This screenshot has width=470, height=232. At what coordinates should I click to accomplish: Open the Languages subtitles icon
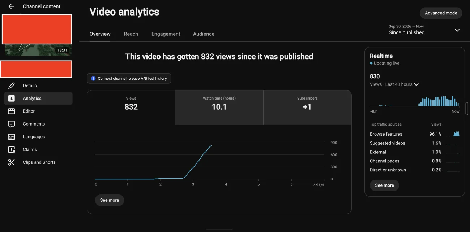pos(12,137)
